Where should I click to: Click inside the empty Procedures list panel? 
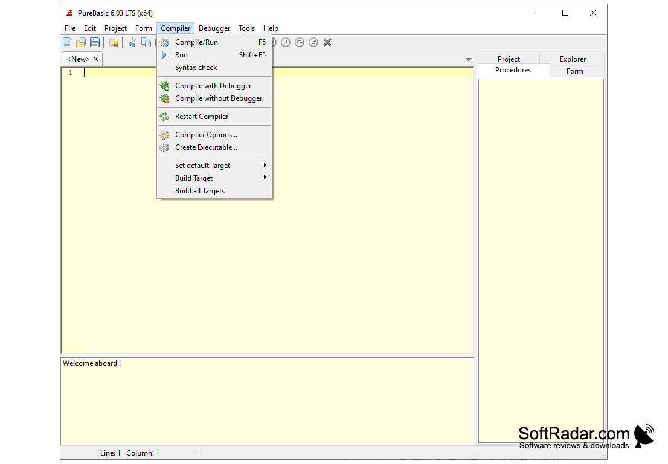click(x=541, y=260)
